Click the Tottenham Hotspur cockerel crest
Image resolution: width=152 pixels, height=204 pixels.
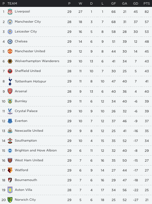coord(10,81)
